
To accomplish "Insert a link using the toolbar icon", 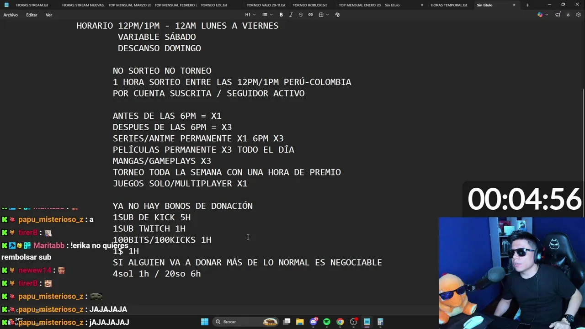I will 311,15.
